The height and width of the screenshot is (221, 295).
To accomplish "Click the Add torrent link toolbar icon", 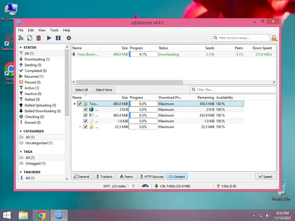I will pos(21,38).
